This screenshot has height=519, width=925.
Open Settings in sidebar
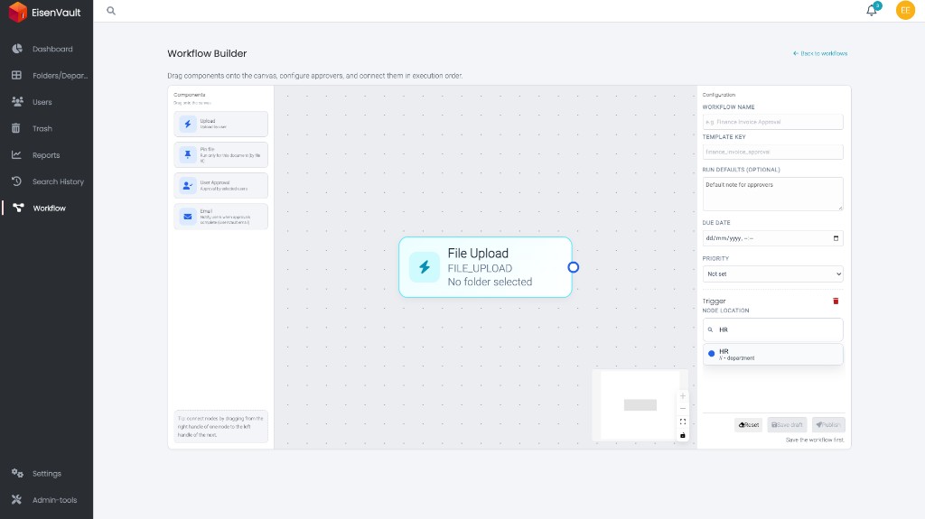47,474
